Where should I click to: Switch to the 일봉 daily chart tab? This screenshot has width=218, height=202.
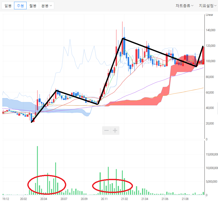pyautogui.click(x=8, y=6)
